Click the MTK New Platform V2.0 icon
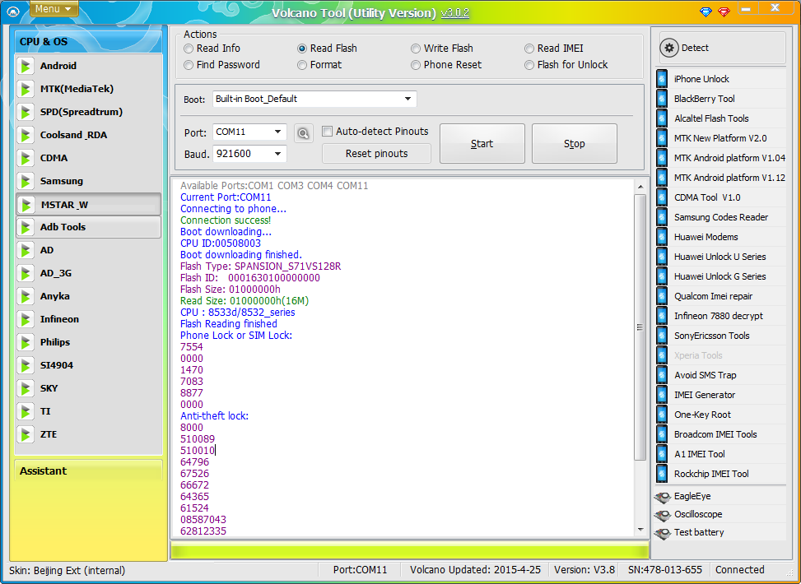801x584 pixels. 662,138
